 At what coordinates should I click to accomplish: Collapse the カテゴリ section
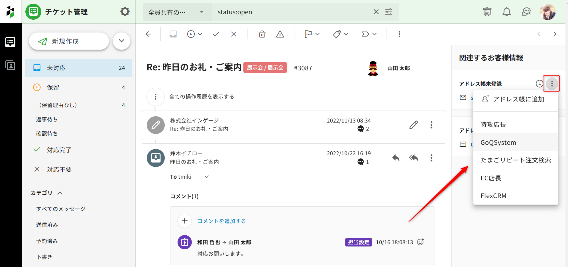click(60, 193)
